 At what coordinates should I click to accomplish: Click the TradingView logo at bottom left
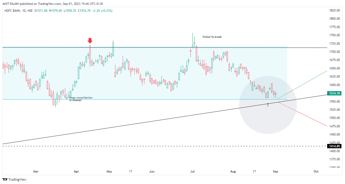click(x=15, y=179)
